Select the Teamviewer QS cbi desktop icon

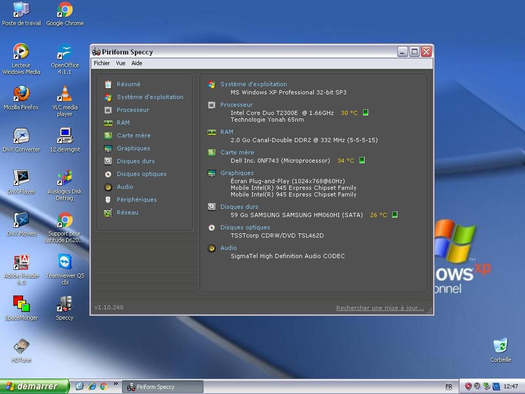pyautogui.click(x=65, y=270)
